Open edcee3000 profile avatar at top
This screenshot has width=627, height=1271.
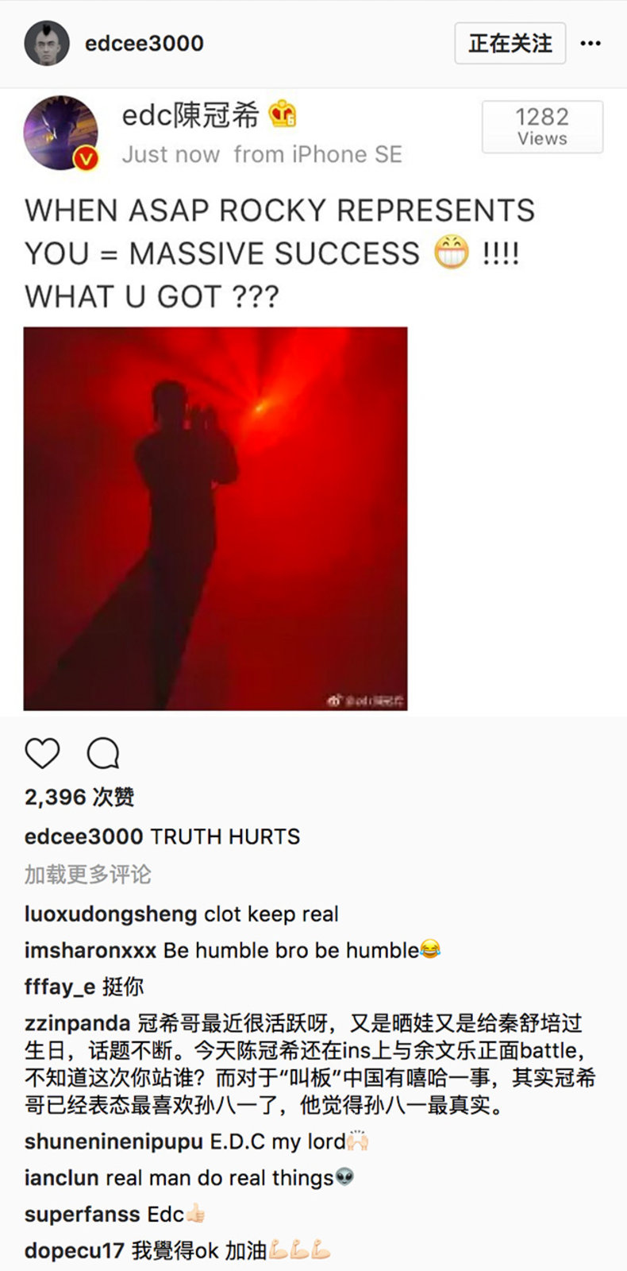click(47, 43)
